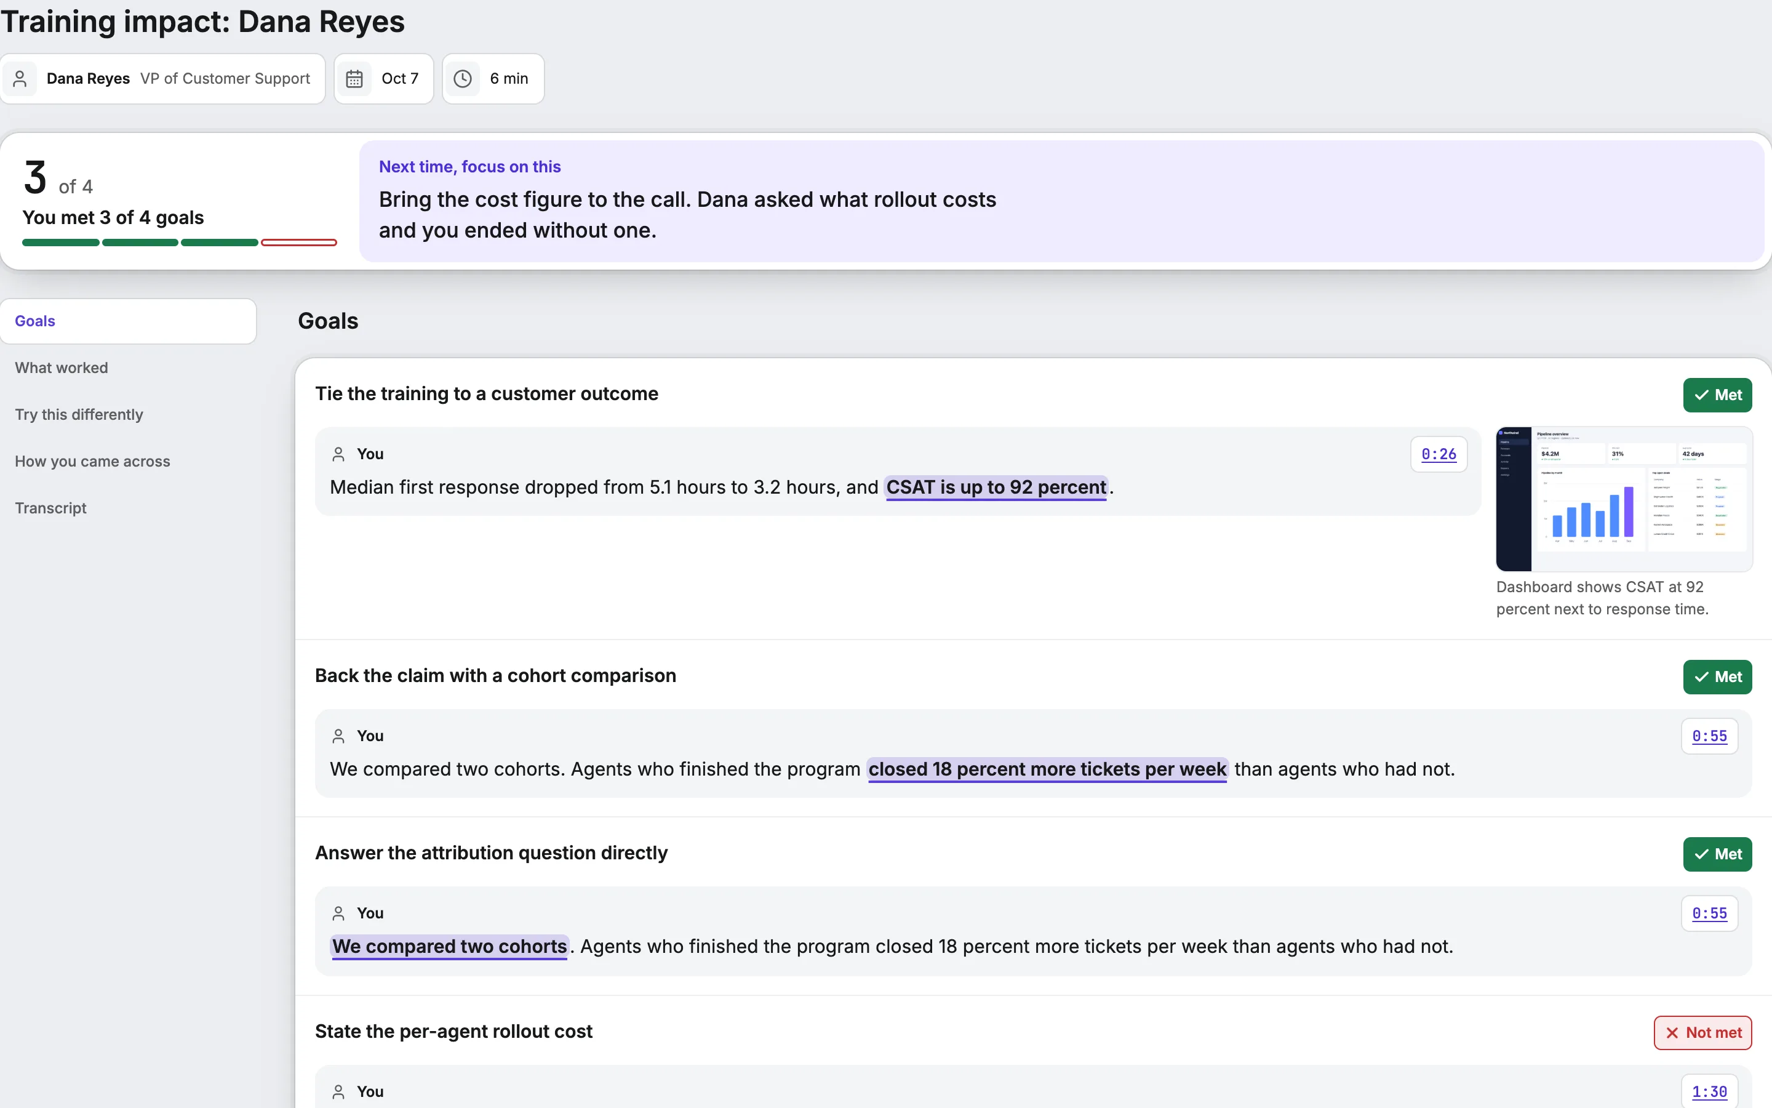Click Answer the attribution question directly heading
Screen dimensions: 1772x1108
(490, 853)
